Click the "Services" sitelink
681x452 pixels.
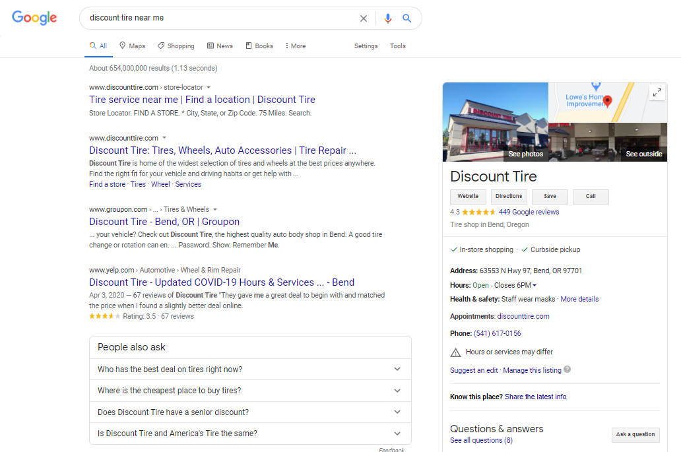(188, 184)
